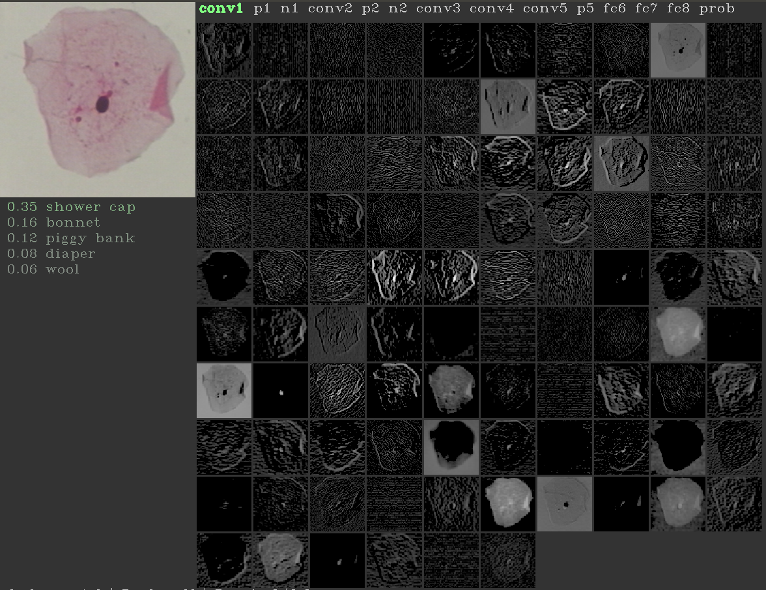Select the conv1 layer tab
Image resolution: width=766 pixels, height=590 pixels.
[221, 8]
